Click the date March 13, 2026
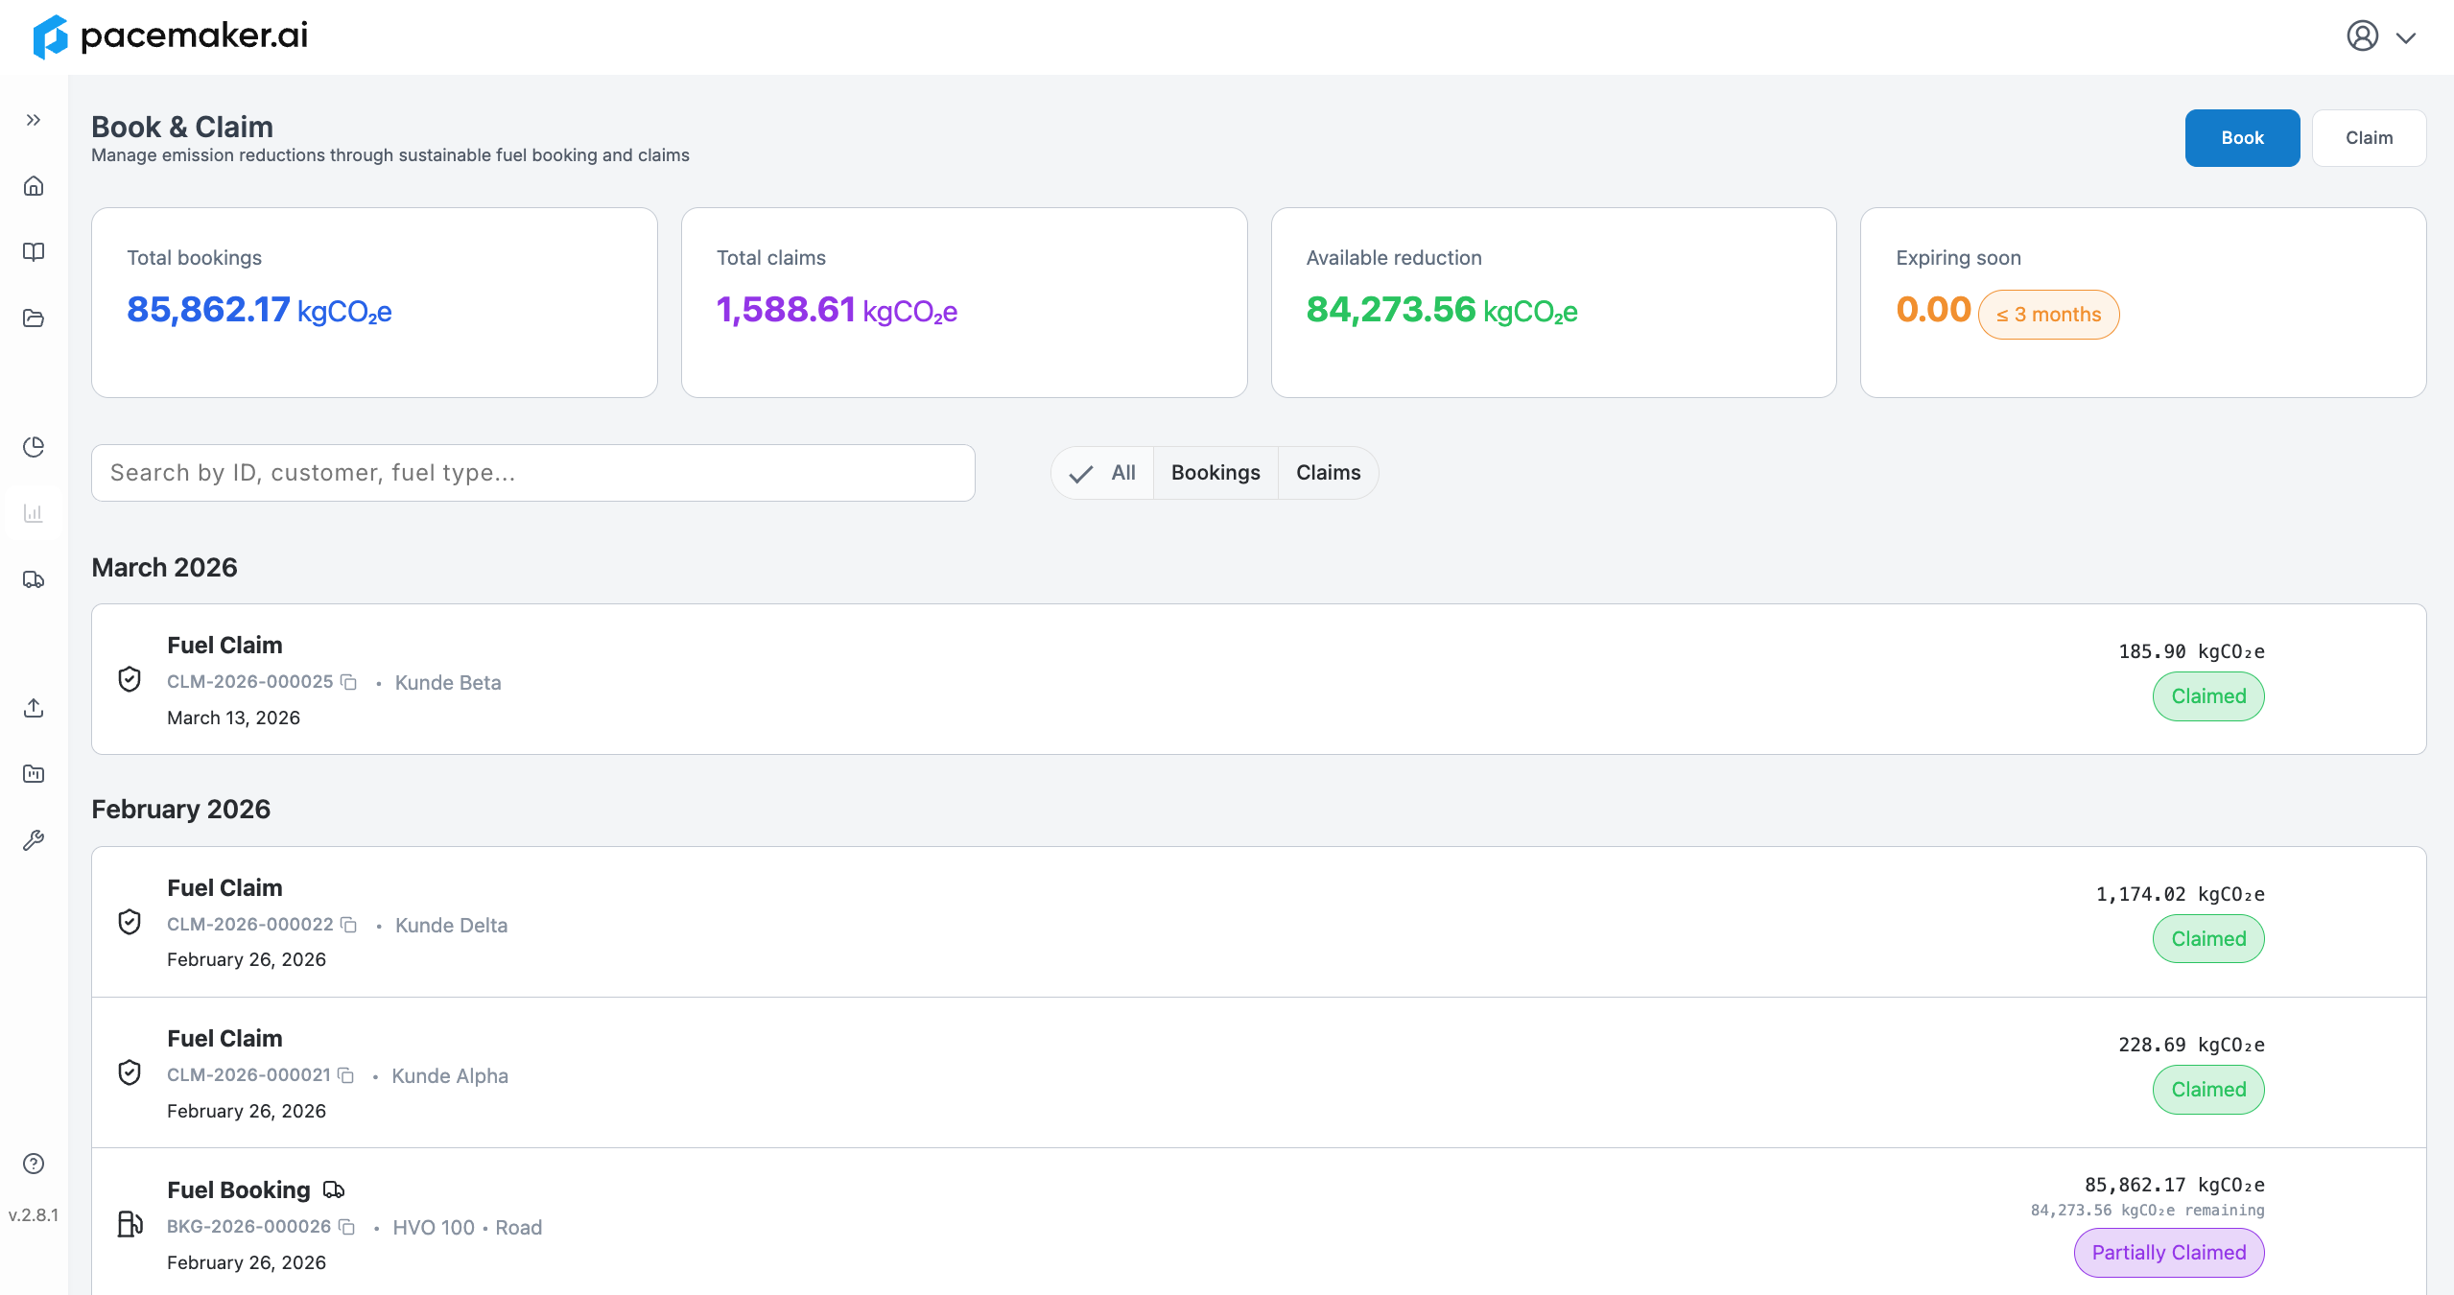 (x=233, y=718)
